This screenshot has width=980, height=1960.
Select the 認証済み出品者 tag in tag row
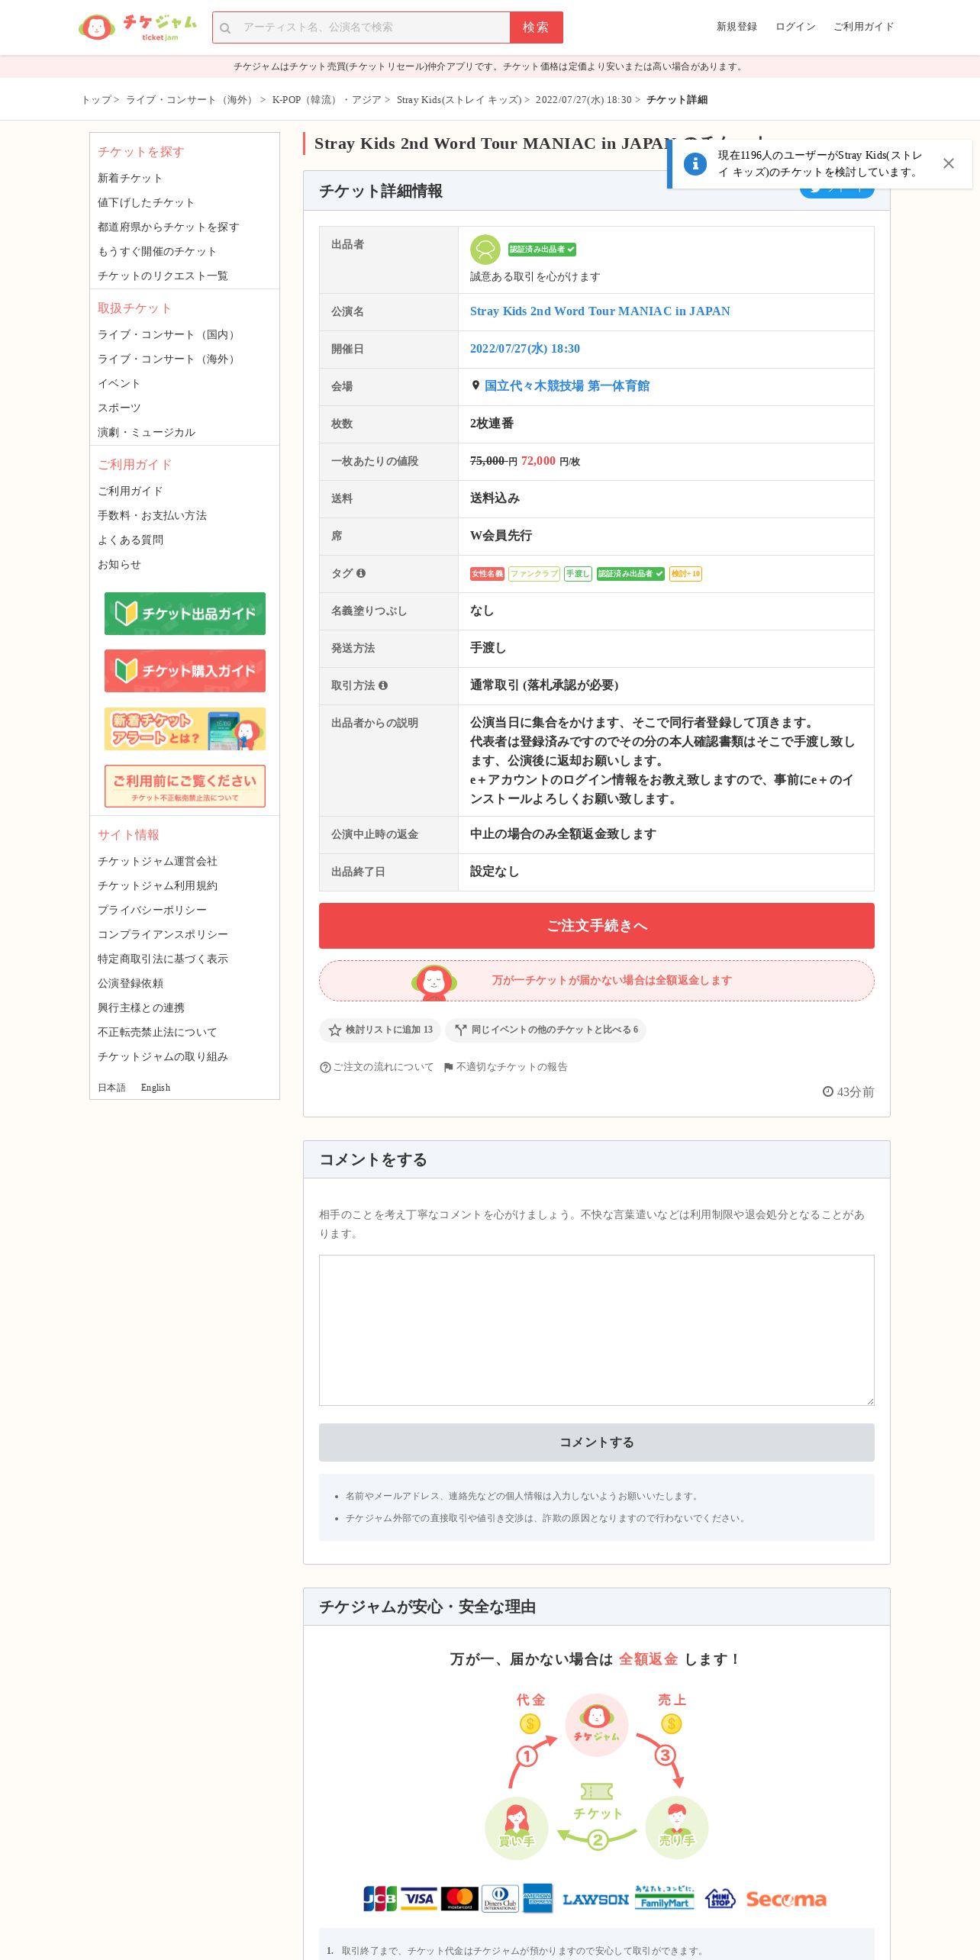click(x=630, y=574)
